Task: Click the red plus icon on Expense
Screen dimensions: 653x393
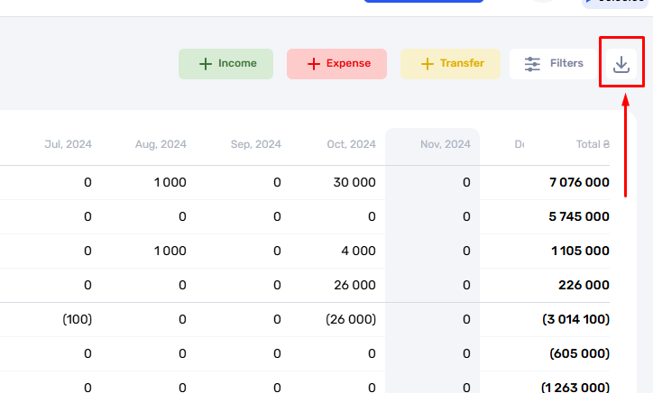Action: tap(314, 64)
